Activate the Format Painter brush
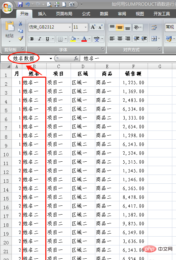The image size is (176, 260). point(21,38)
